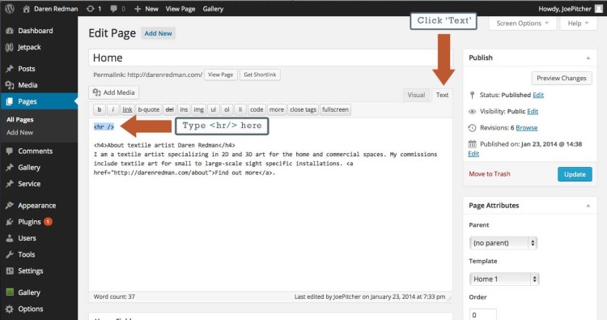
Task: Click the New plus icon in admin bar
Action: point(138,9)
